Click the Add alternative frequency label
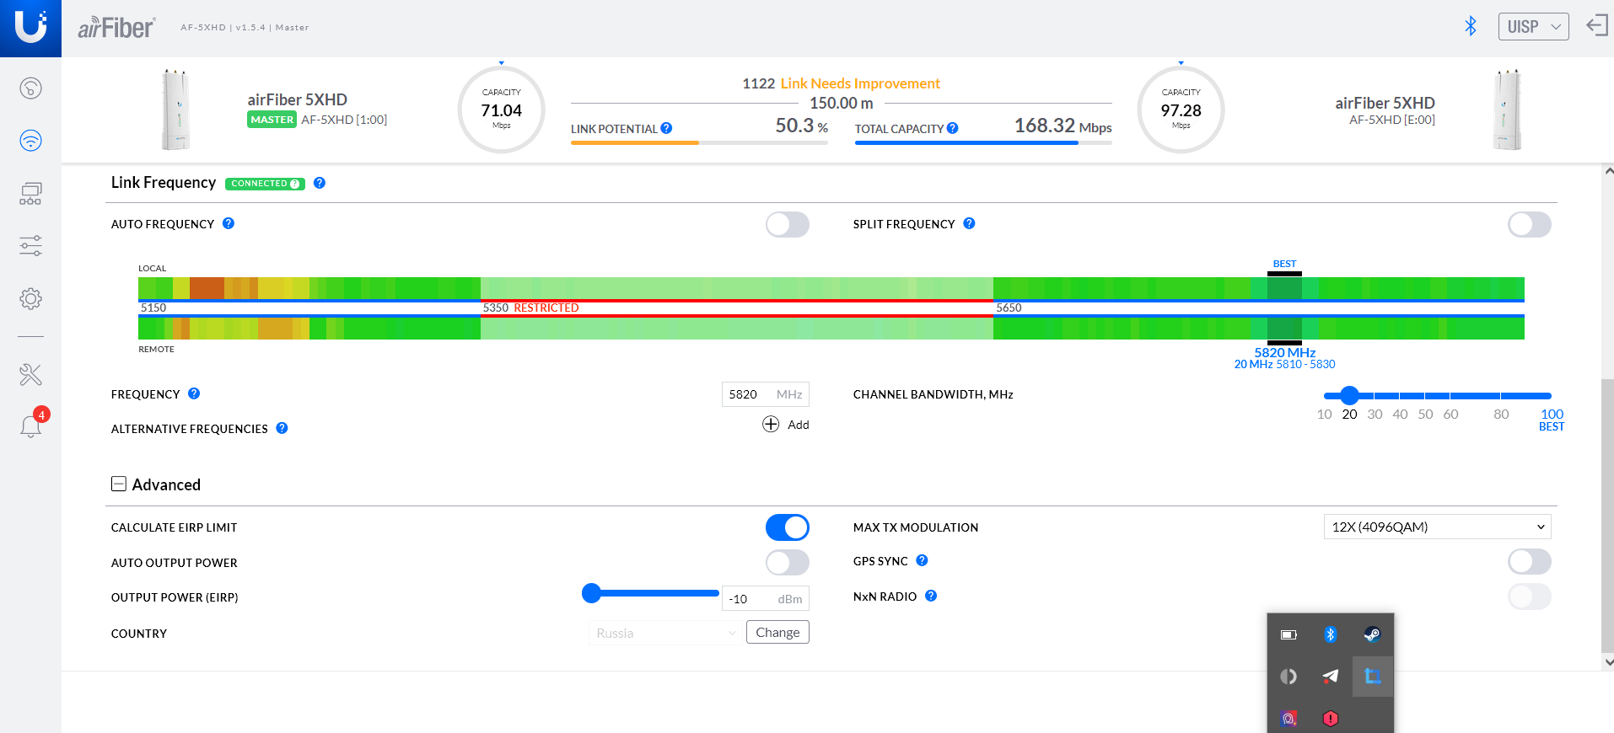Screen dimensions: 1614x733 [x=798, y=425]
